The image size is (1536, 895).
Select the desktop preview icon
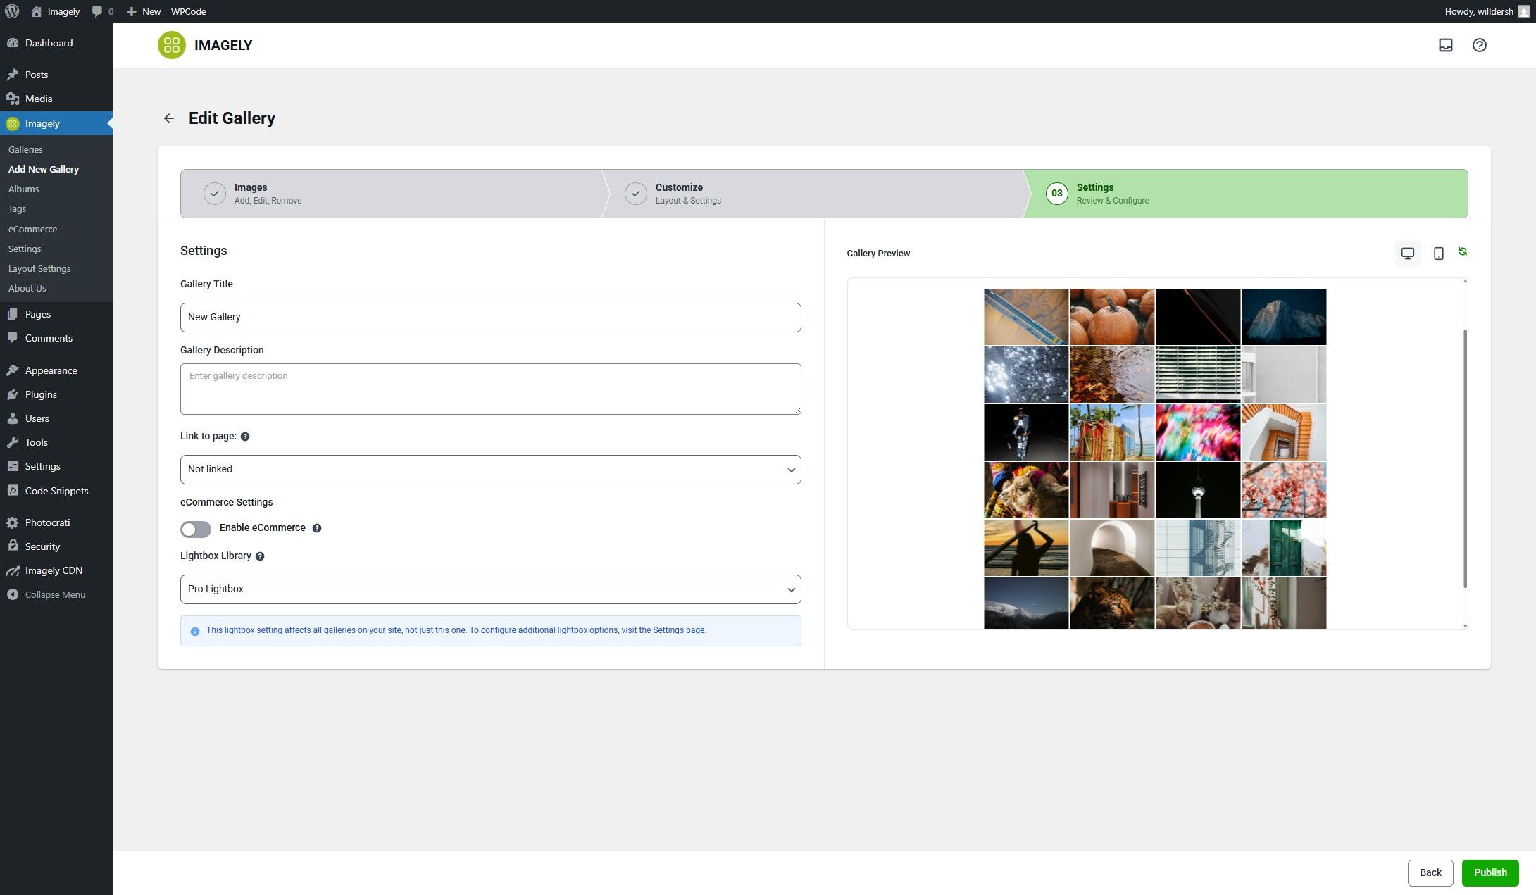[x=1407, y=253]
